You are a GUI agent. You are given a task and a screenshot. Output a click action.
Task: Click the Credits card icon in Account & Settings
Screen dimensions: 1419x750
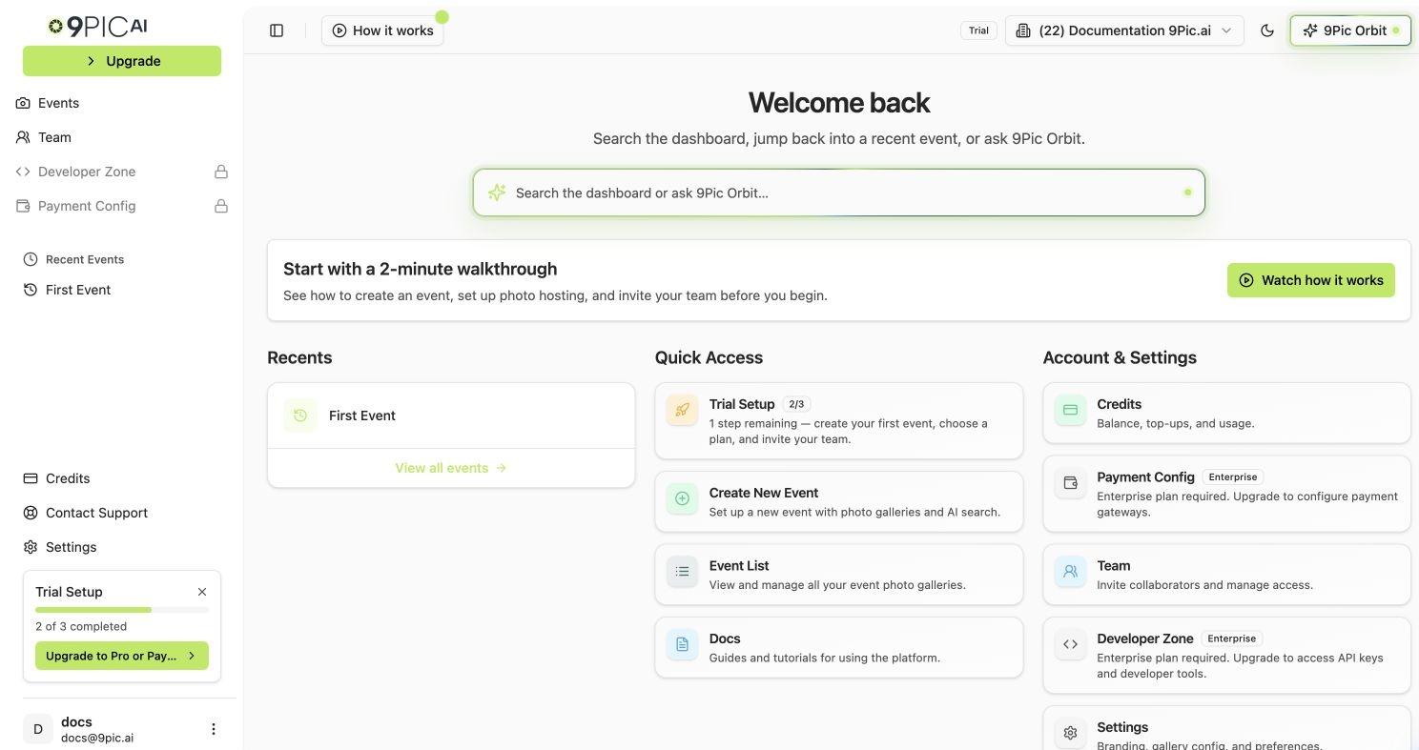pyautogui.click(x=1070, y=410)
